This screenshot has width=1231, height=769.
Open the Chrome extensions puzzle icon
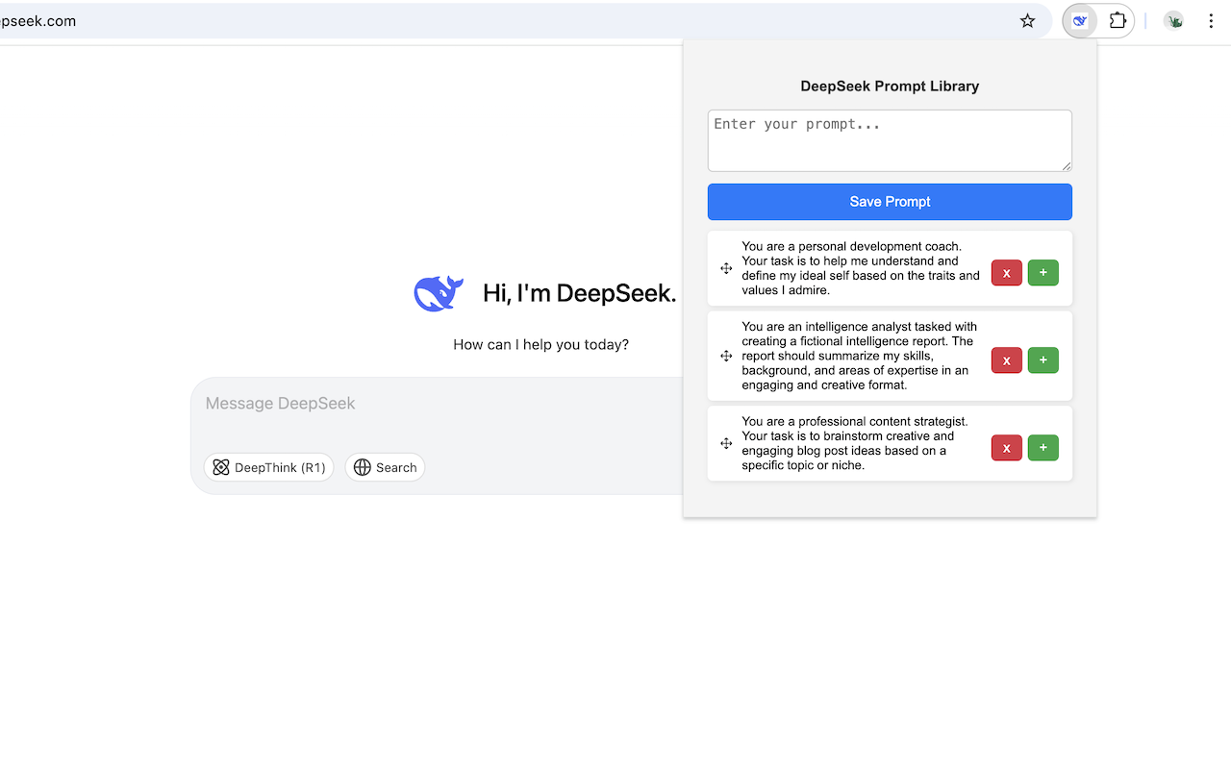coord(1117,20)
